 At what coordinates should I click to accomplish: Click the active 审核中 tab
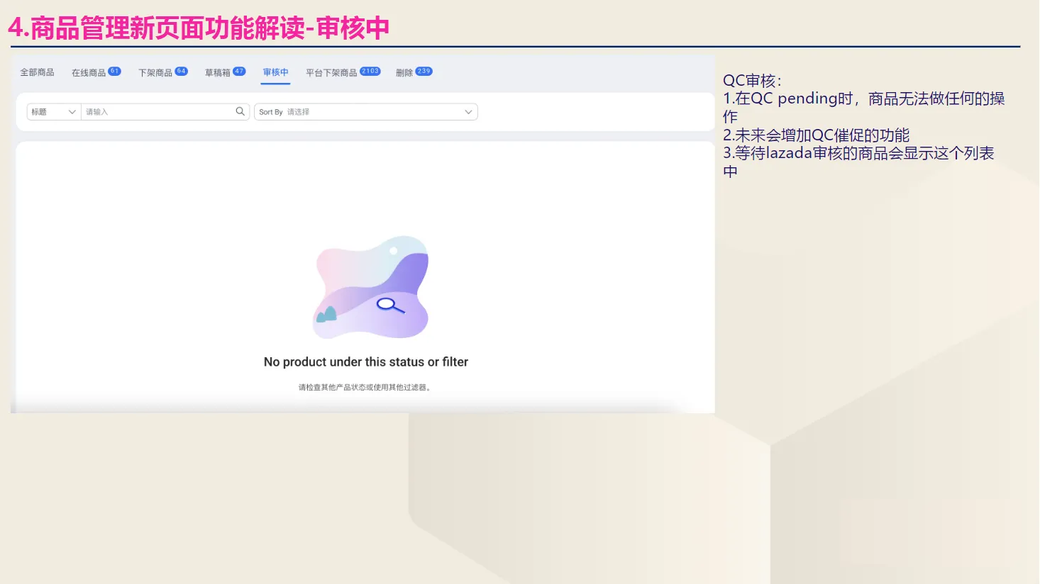coord(275,72)
